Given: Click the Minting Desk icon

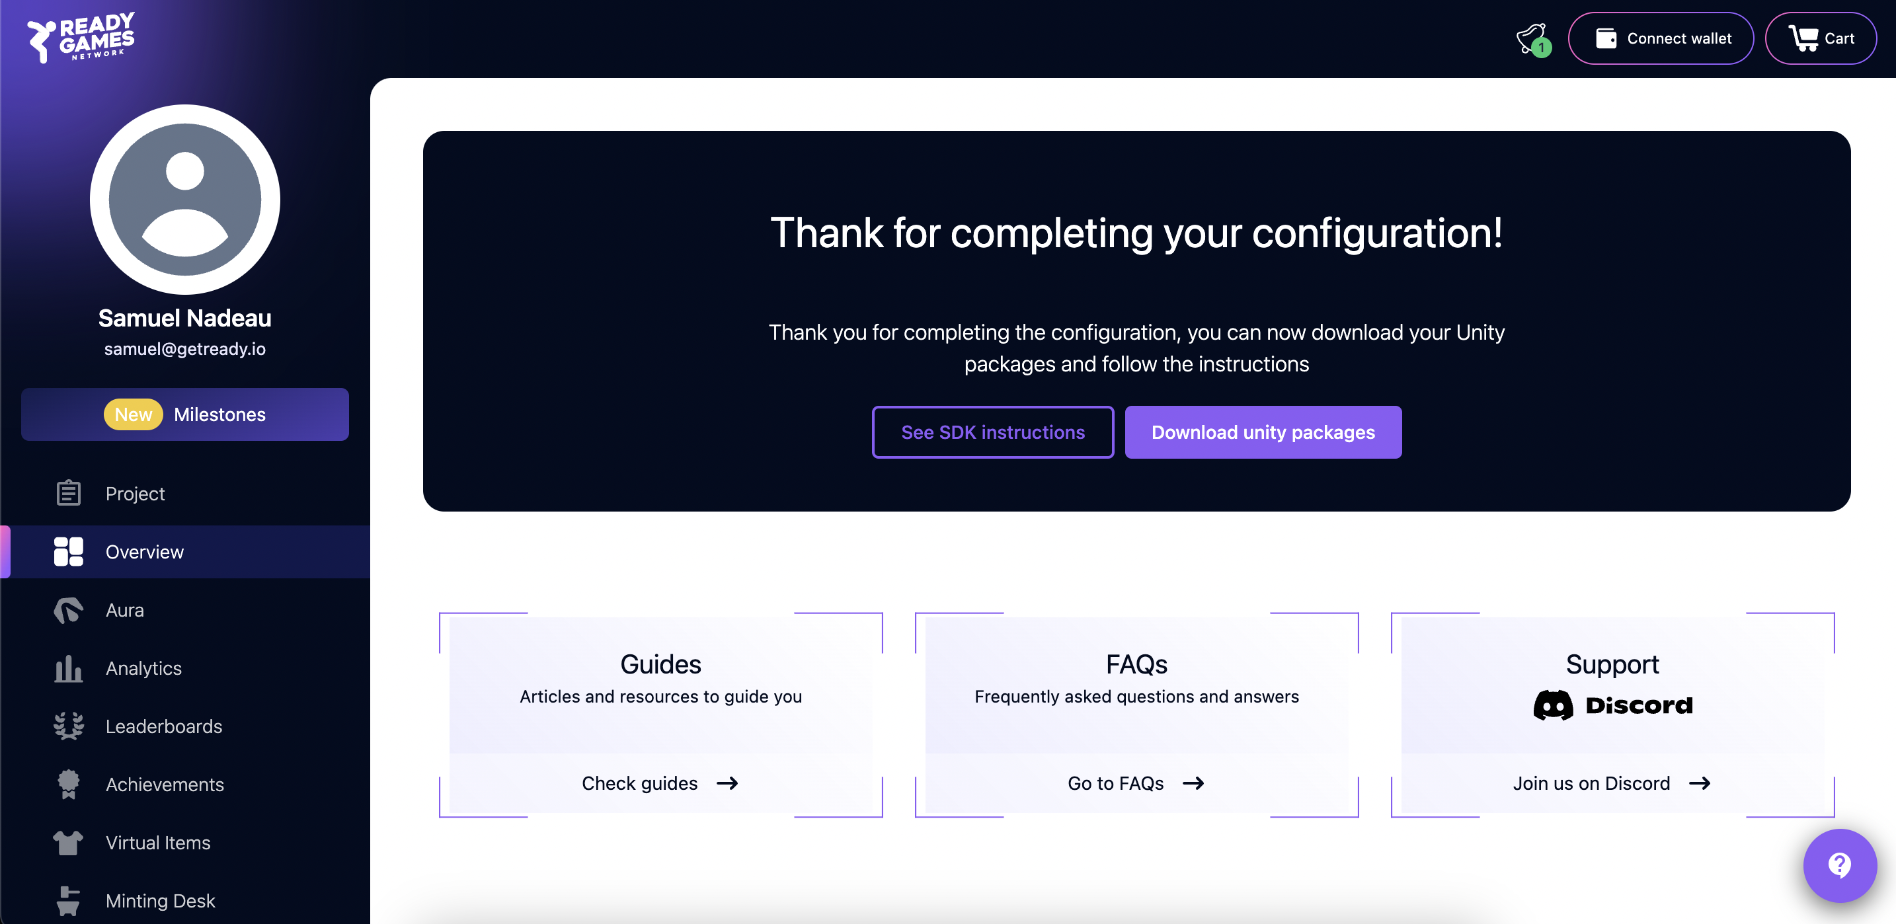Looking at the screenshot, I should (x=69, y=901).
